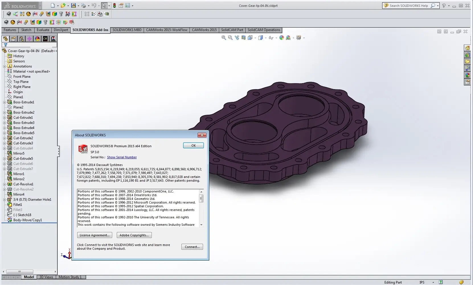Open the Design Library task pane icon
This screenshot has height=285, width=473.
pos(467,55)
